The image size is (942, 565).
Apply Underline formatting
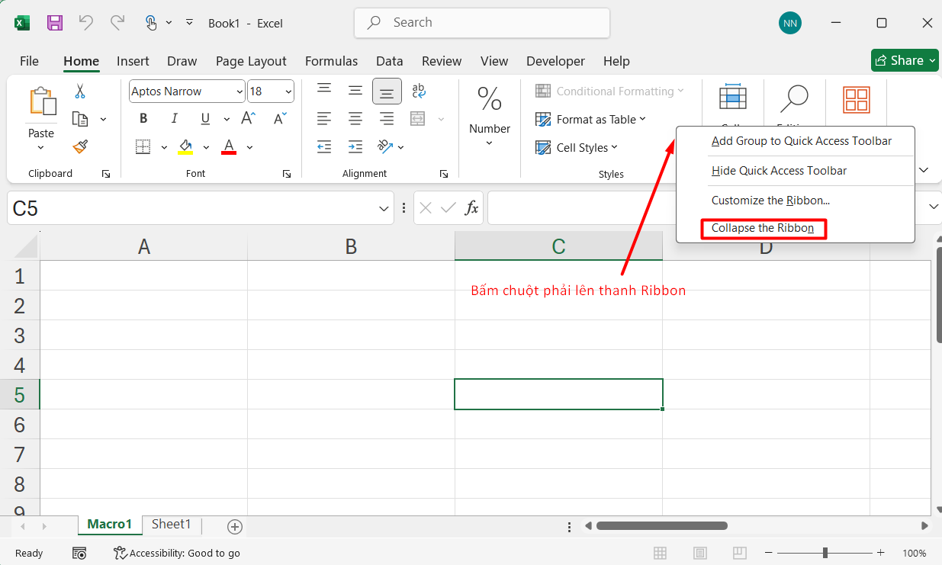pos(203,118)
